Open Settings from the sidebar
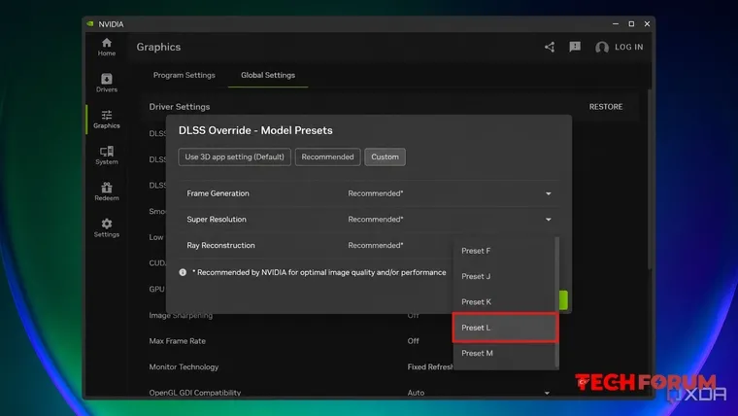Screen dimensions: 738x416 click(x=107, y=228)
